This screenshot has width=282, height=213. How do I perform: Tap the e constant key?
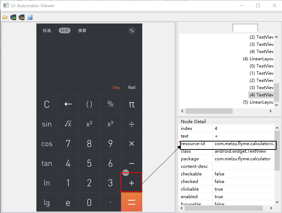pyautogui.click(x=68, y=202)
